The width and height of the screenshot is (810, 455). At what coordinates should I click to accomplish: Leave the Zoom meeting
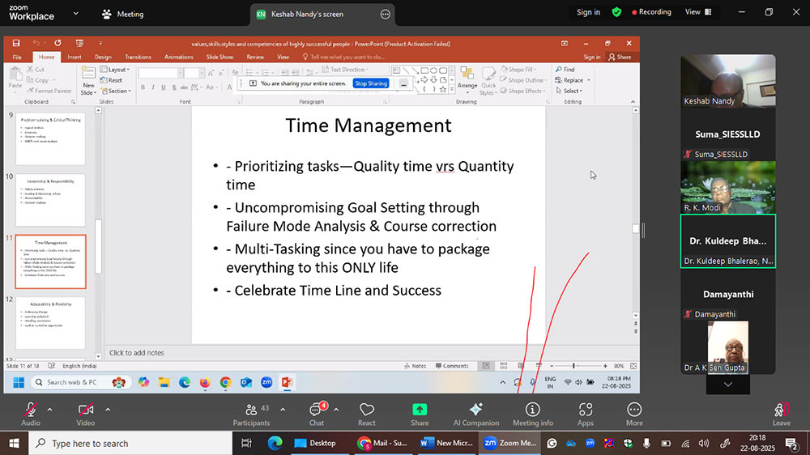click(x=781, y=415)
